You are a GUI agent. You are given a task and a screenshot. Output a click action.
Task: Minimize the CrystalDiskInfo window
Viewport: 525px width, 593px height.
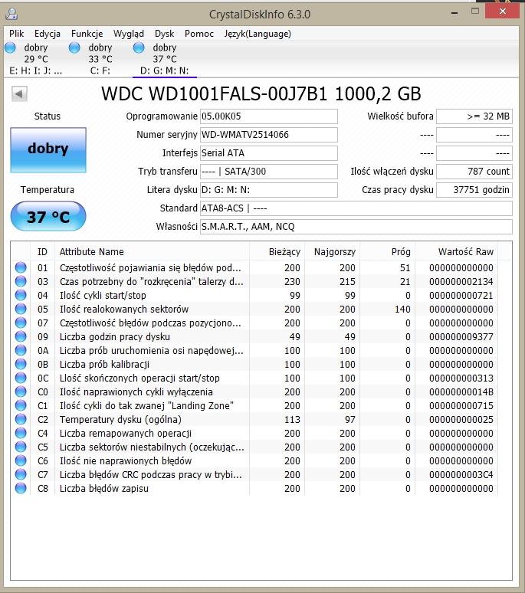pos(454,13)
